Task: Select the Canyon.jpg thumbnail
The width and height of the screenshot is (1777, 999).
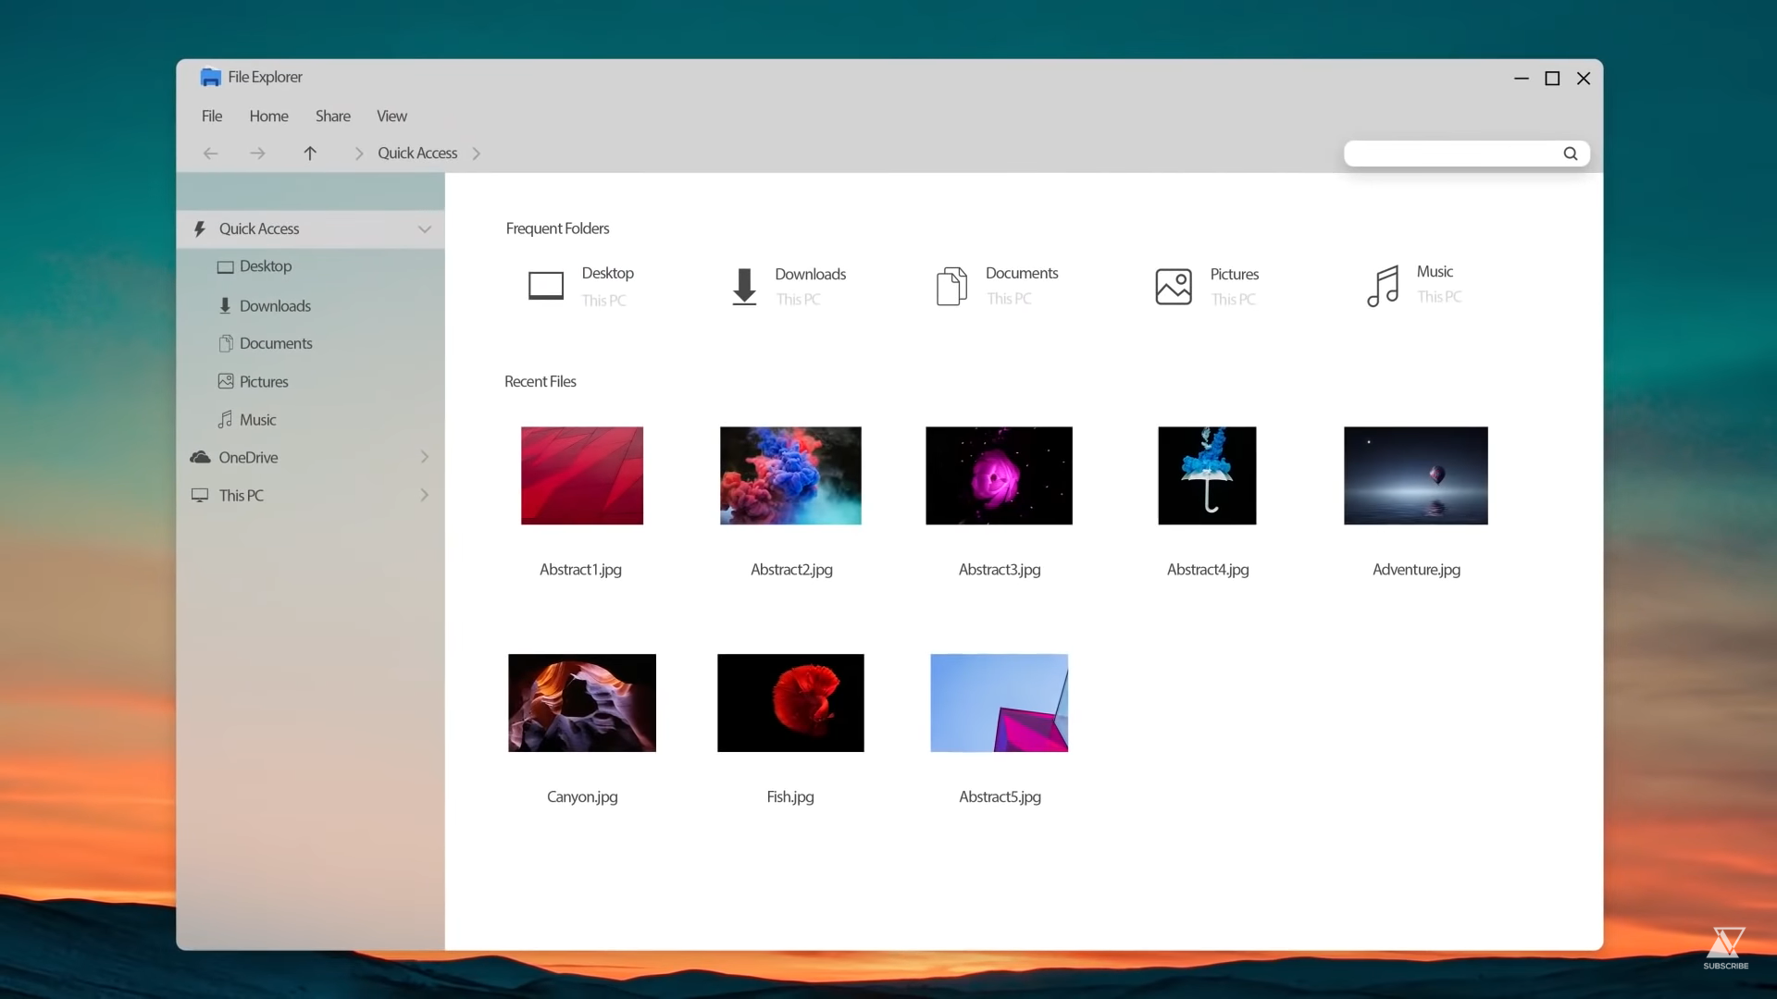Action: (582, 703)
